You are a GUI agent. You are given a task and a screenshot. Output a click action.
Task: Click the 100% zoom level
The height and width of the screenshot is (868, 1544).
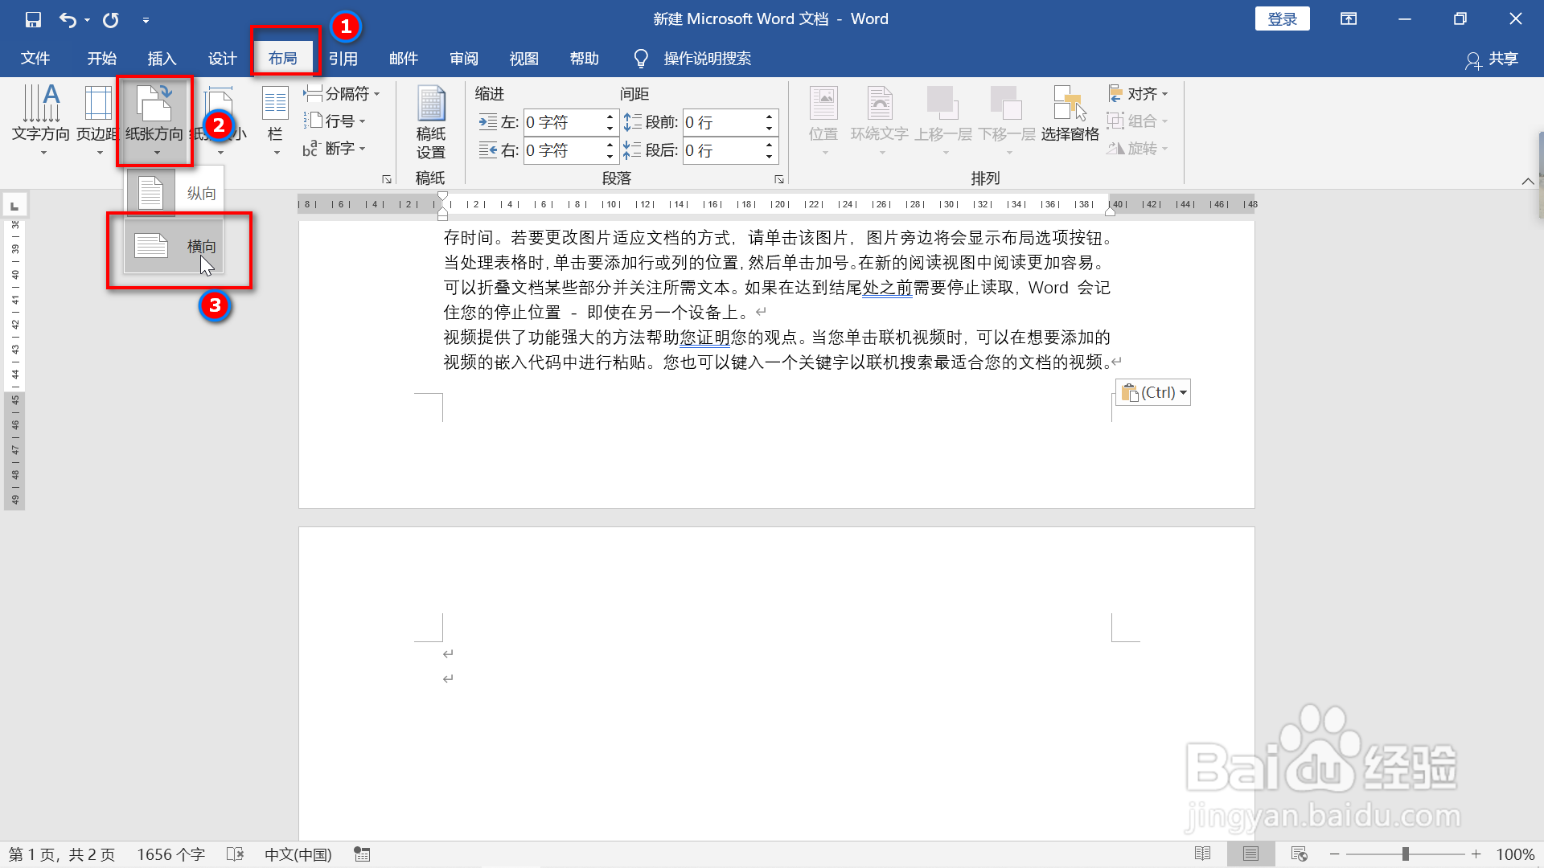pos(1515,854)
